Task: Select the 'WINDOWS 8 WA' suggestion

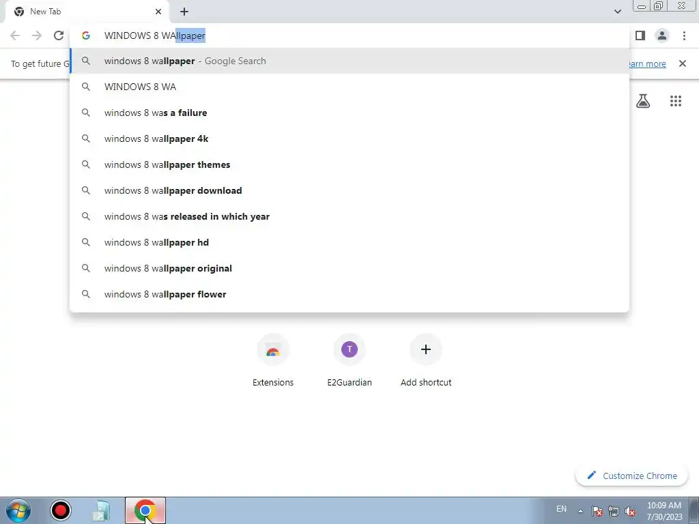Action: coord(349,87)
